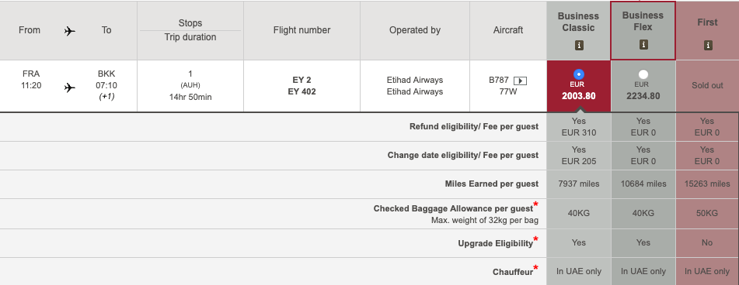Click flight number EY 402

[x=302, y=91]
